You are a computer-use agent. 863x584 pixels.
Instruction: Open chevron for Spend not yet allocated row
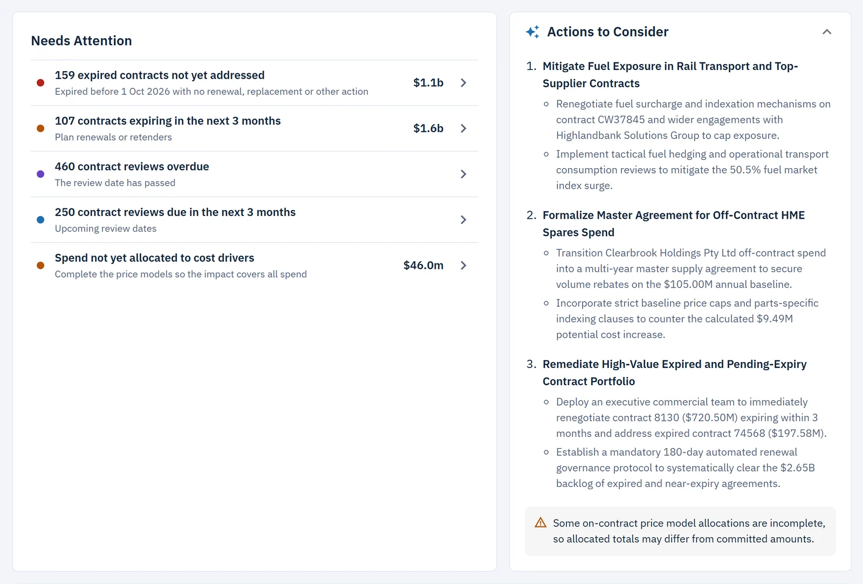coord(463,266)
